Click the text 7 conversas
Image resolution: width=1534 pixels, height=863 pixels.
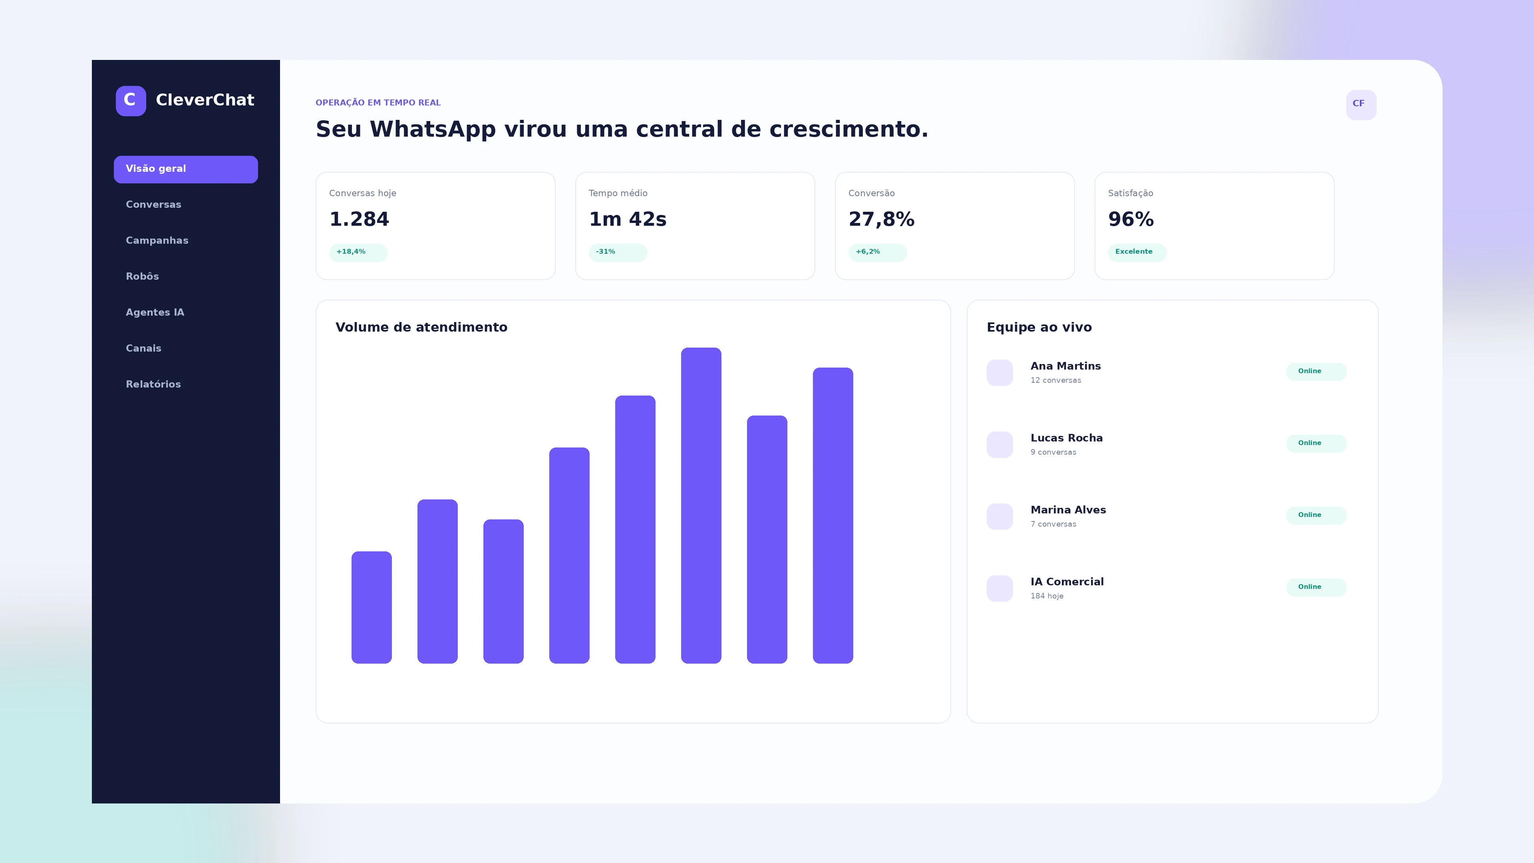point(1053,525)
